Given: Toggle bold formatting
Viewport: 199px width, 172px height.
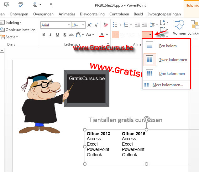Looking at the screenshot, I should [x=44, y=35].
